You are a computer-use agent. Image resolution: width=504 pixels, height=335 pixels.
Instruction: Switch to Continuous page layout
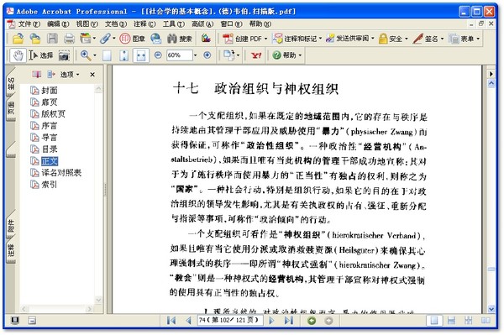[x=451, y=320]
